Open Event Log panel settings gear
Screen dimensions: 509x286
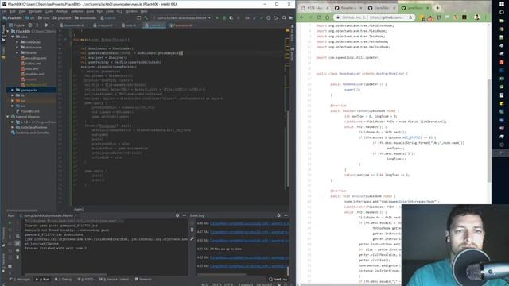click(x=278, y=215)
